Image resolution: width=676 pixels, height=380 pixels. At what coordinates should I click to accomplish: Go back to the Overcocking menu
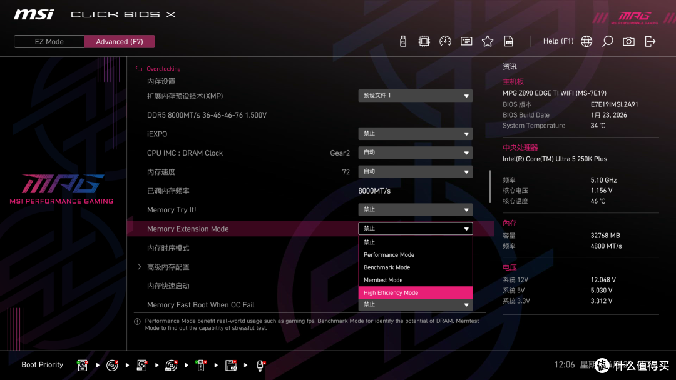click(x=163, y=68)
